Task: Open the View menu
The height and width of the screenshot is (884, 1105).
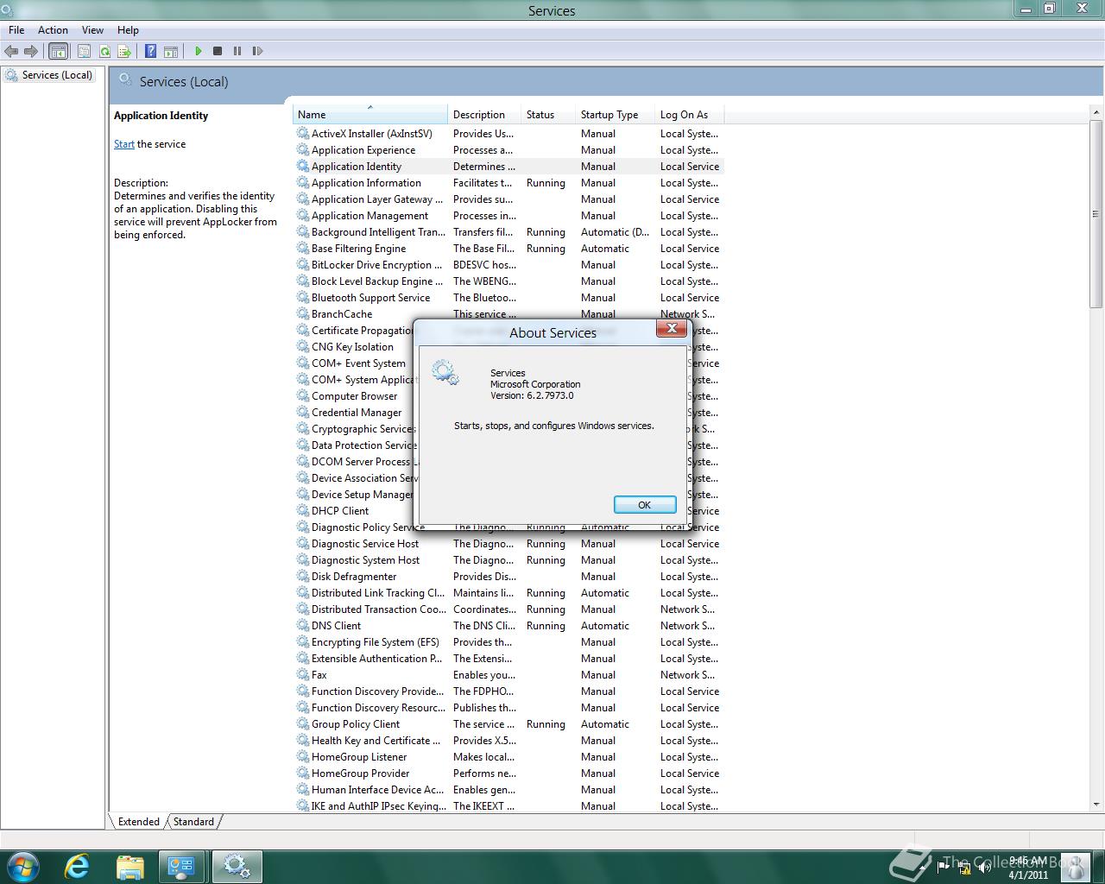Action: 92,29
